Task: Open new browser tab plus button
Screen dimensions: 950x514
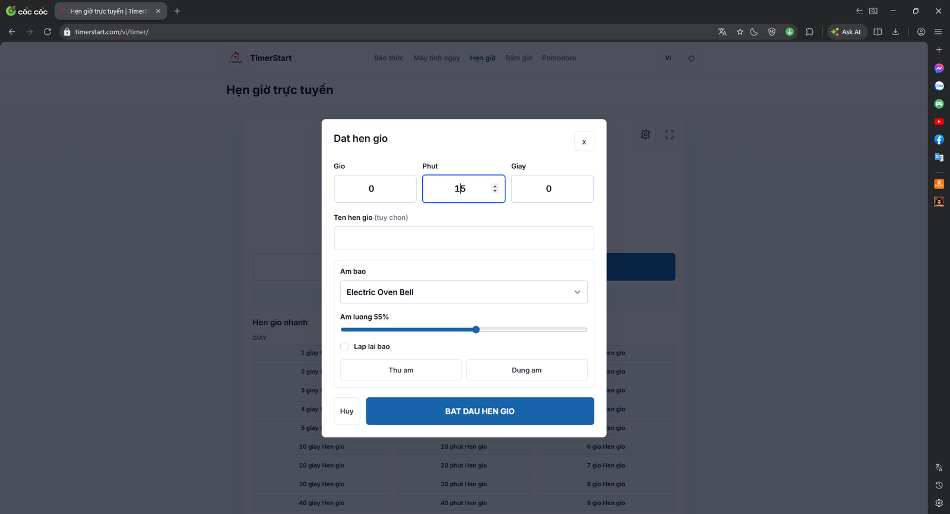Action: (177, 11)
